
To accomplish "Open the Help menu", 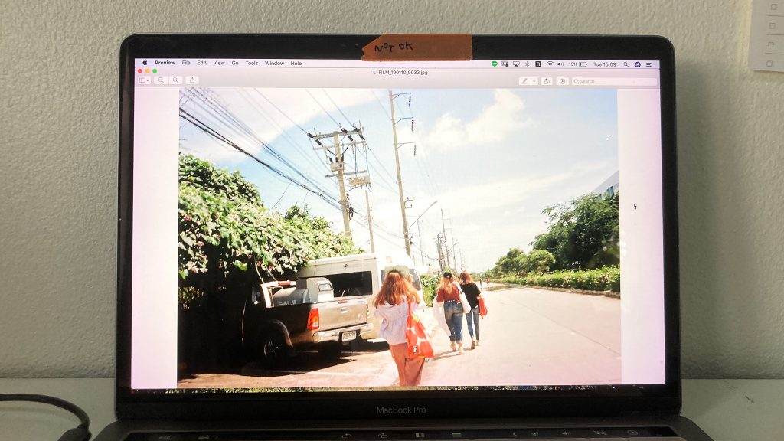I will tap(296, 63).
